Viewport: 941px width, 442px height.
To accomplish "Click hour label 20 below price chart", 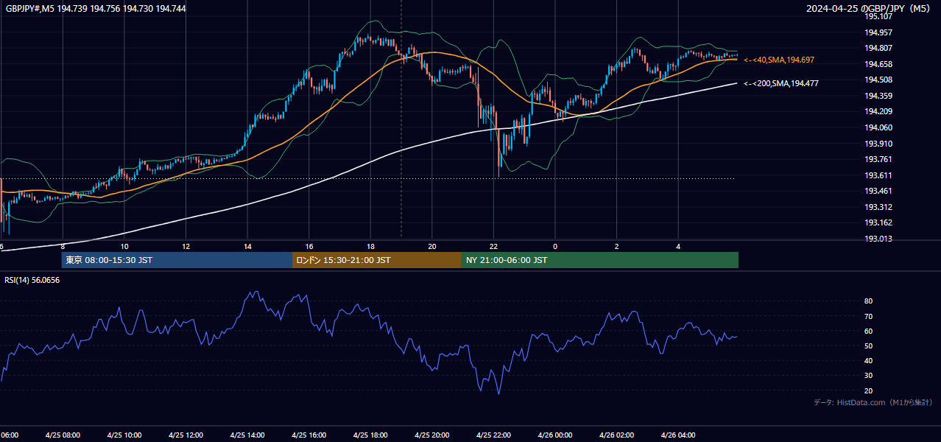I will coord(432,246).
